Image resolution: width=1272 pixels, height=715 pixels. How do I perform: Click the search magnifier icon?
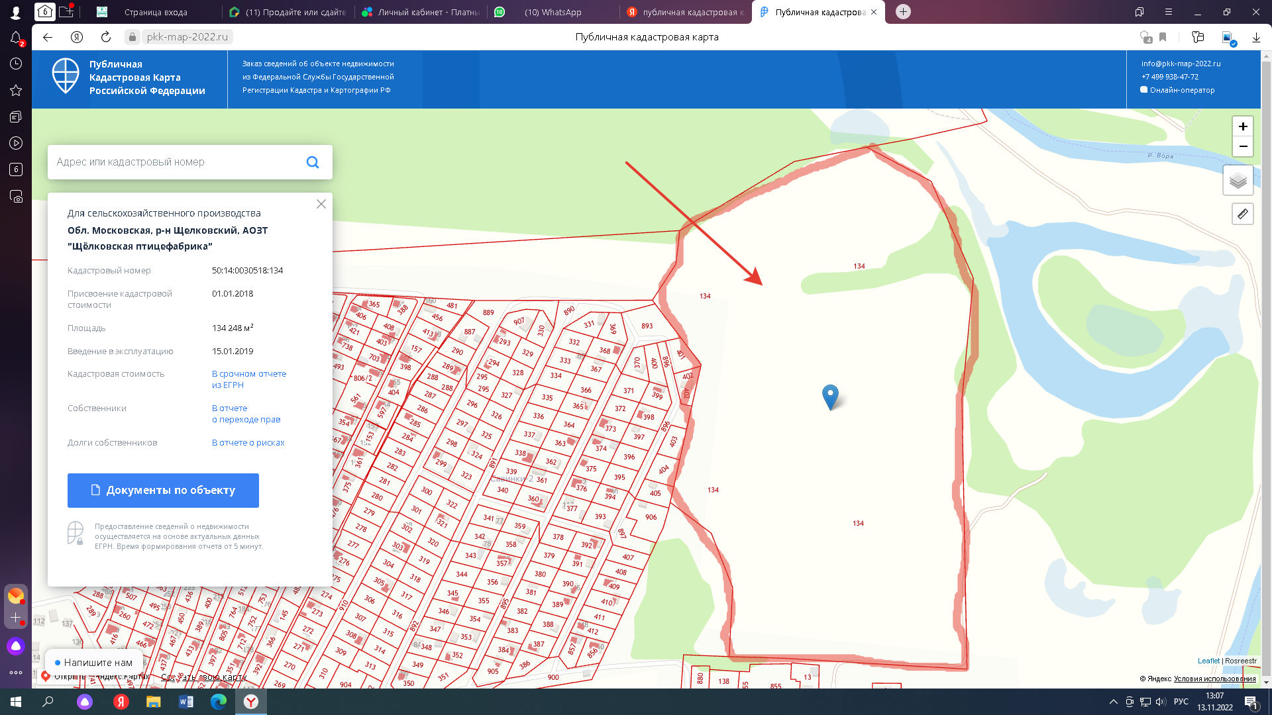tap(313, 162)
